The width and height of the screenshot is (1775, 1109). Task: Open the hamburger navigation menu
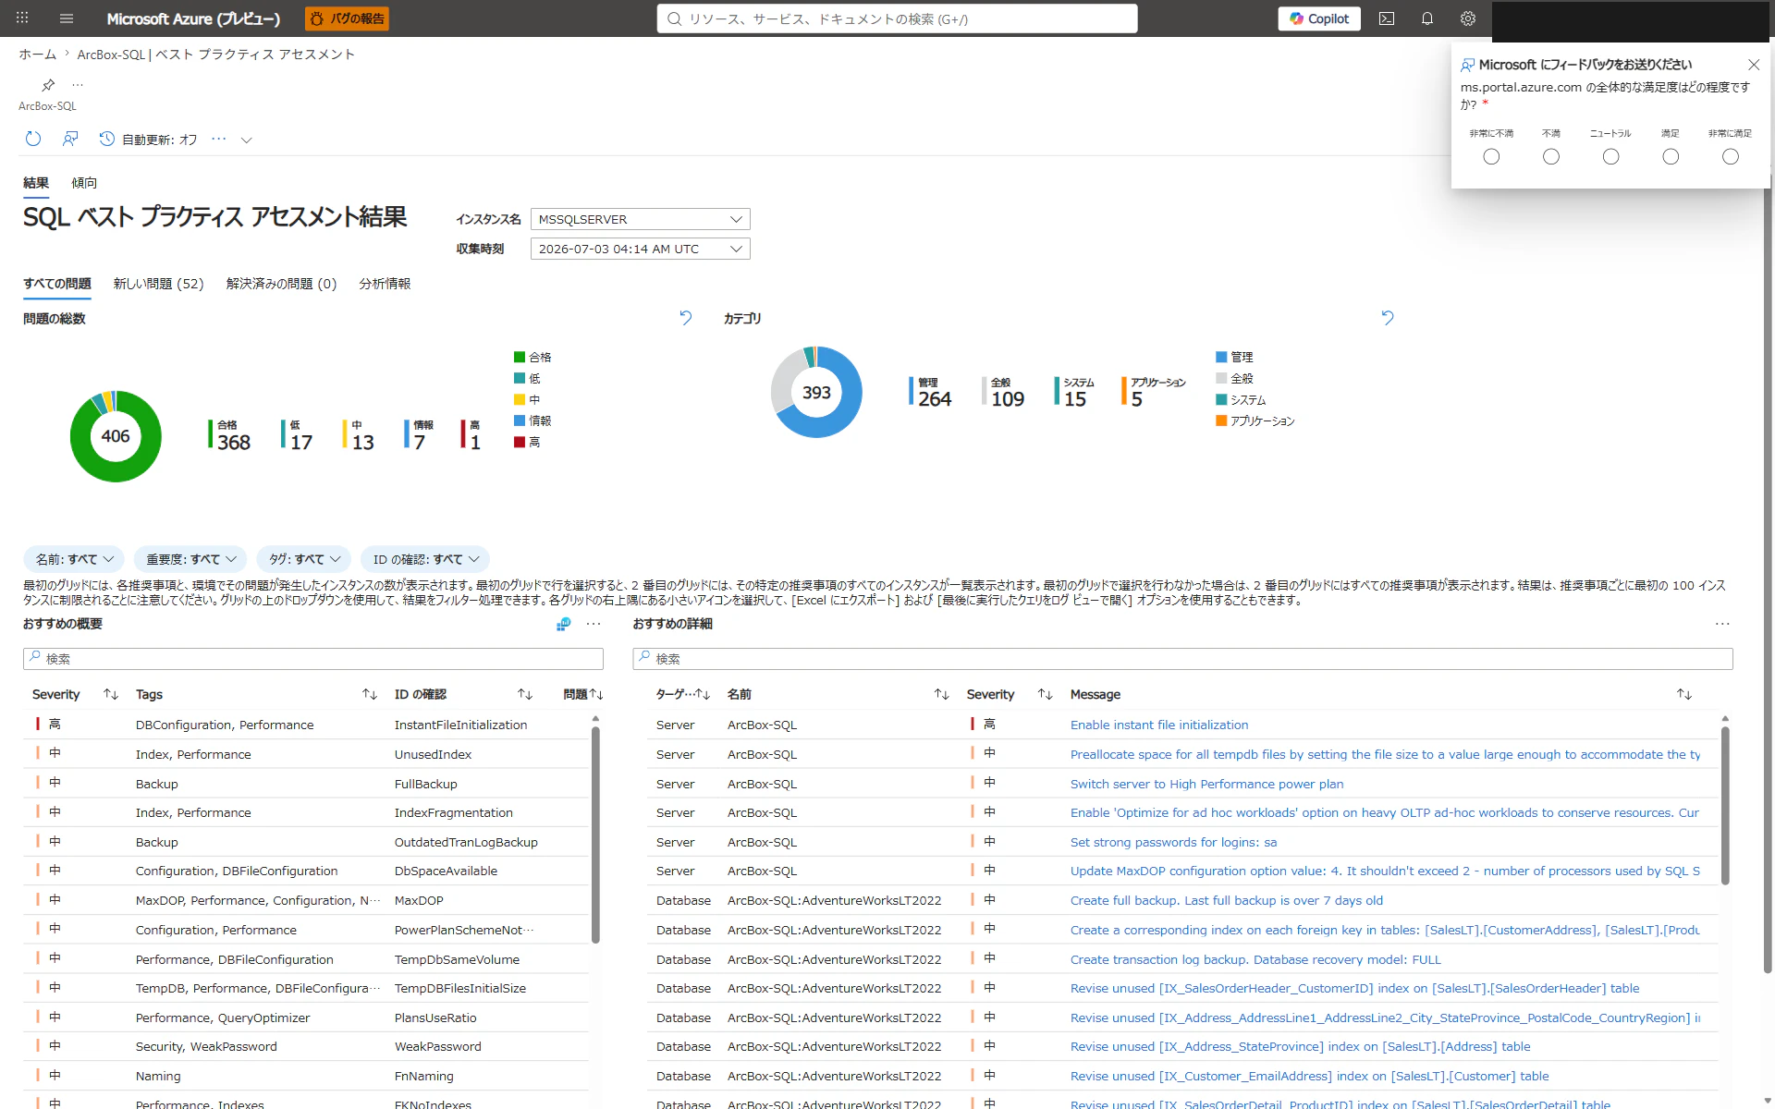click(67, 18)
